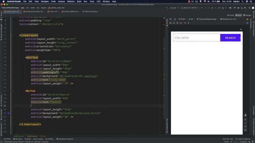The height and width of the screenshot is (143, 255).
Task: Click the yellow warning icon in design toolbar
Action: pos(247,19)
